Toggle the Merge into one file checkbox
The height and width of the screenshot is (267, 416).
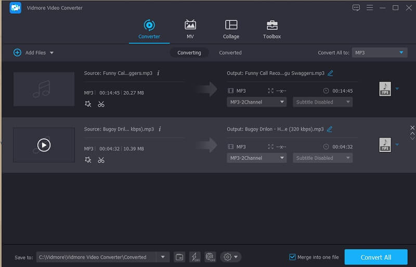(x=293, y=257)
